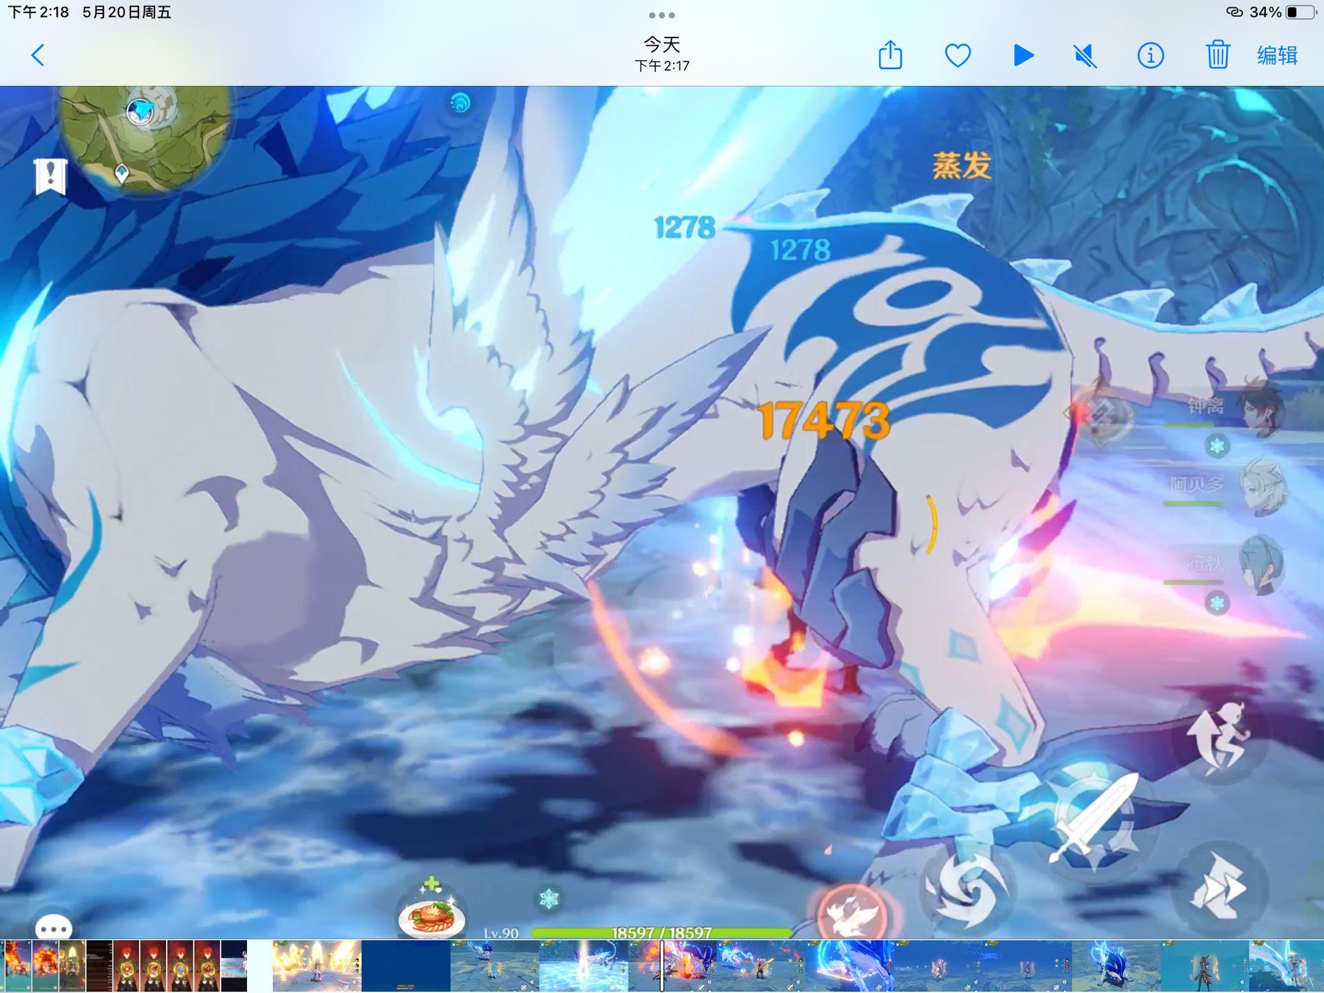Select the plain dark blue loading-screen thumbnail
Image resolution: width=1324 pixels, height=993 pixels.
[406, 966]
